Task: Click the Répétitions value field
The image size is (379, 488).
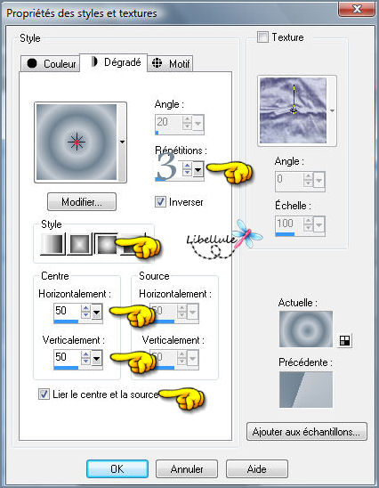Action: 168,168
